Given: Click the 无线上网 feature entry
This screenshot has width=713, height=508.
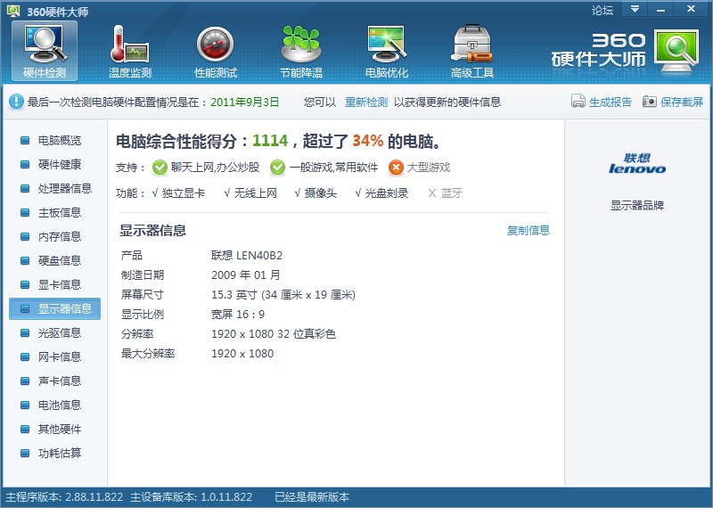Looking at the screenshot, I should point(250,193).
